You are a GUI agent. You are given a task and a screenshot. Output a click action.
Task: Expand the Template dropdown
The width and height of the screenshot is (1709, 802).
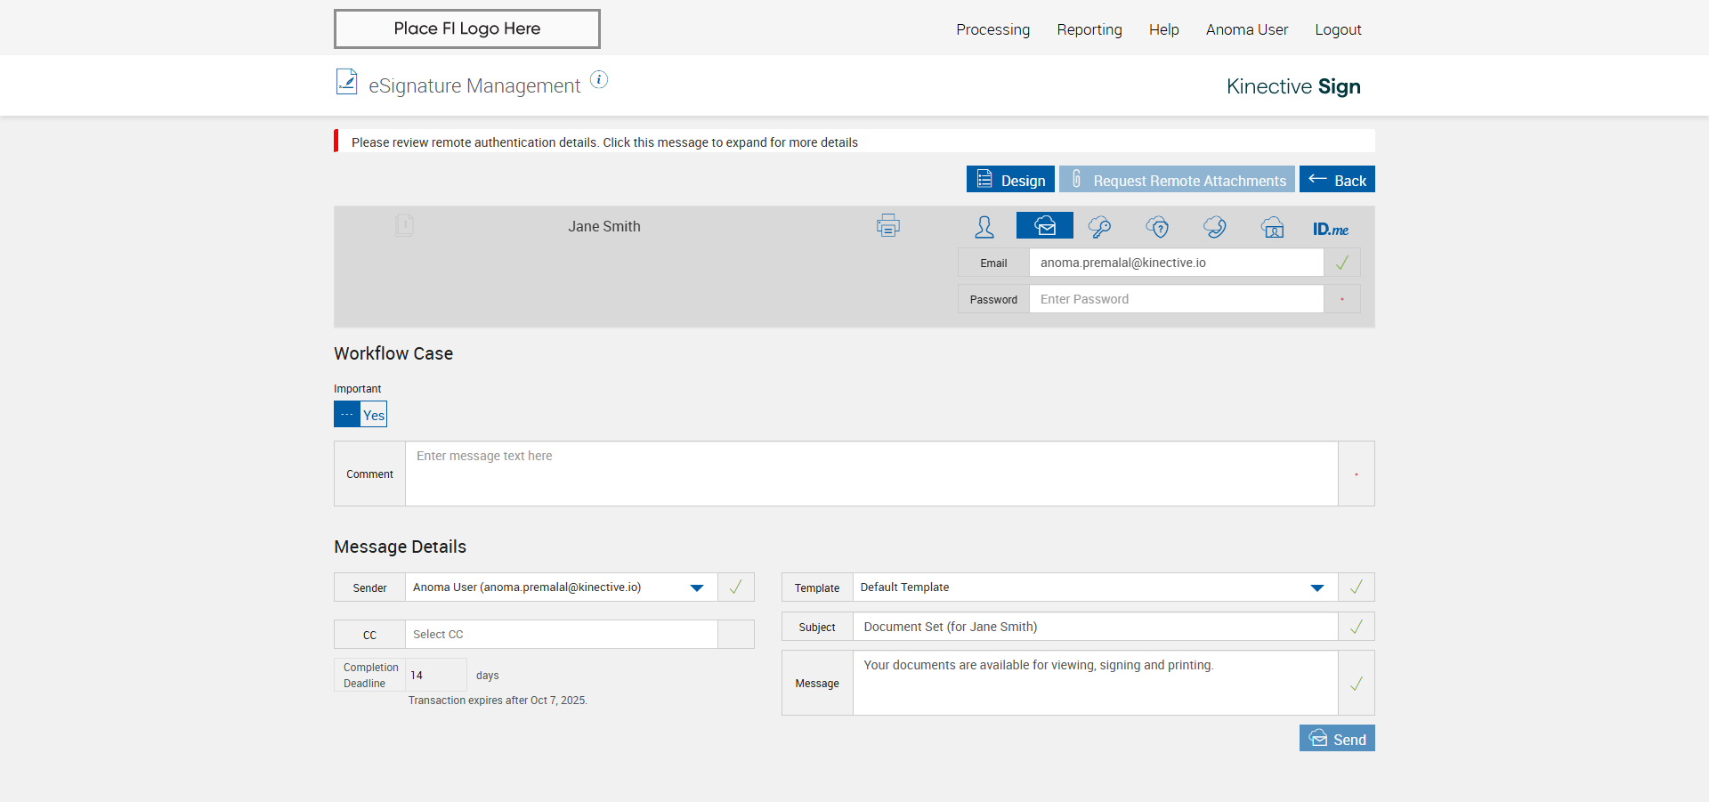pyautogui.click(x=1317, y=587)
